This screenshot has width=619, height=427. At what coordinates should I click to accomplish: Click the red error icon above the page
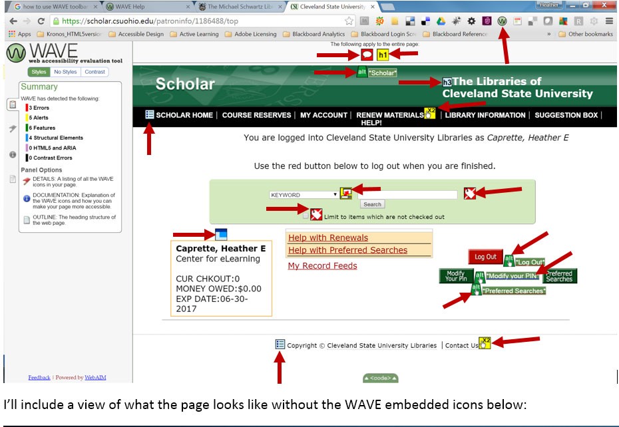click(367, 55)
